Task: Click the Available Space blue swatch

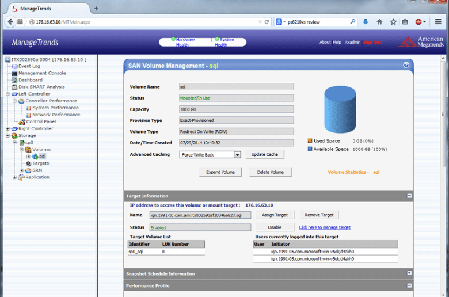Action: point(310,149)
